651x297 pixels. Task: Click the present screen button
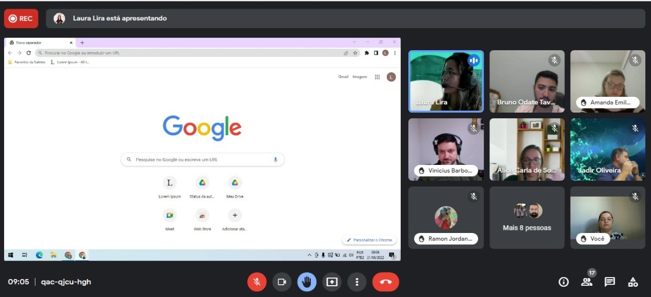pyautogui.click(x=332, y=282)
